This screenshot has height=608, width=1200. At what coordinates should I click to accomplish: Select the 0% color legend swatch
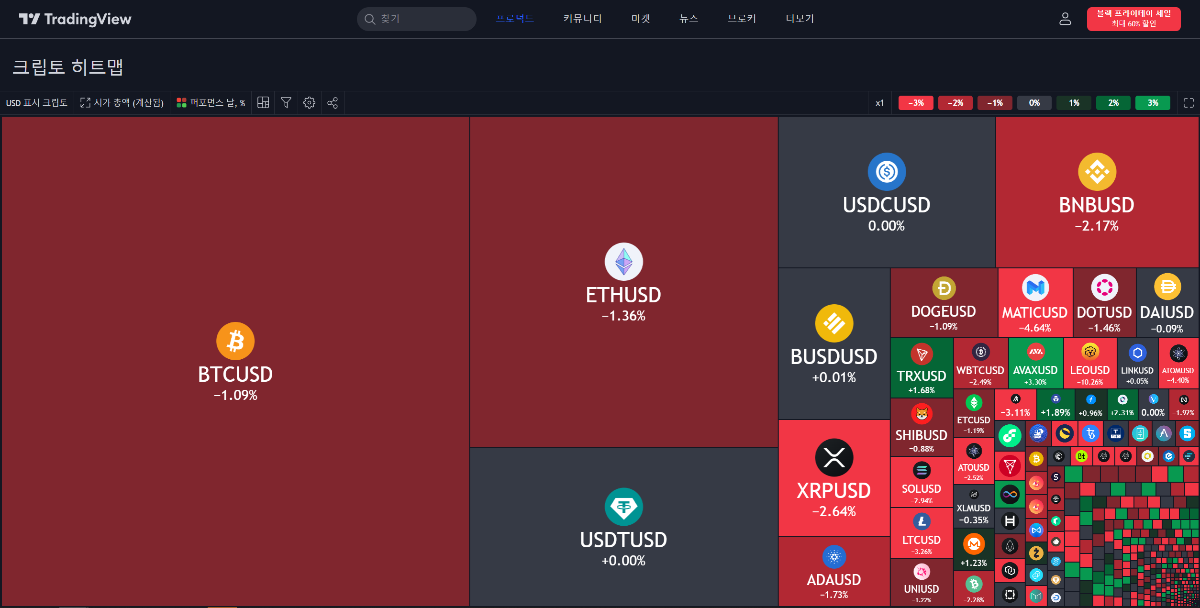pos(1034,103)
